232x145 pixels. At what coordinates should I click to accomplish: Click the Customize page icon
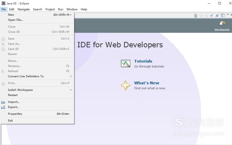[223, 15]
